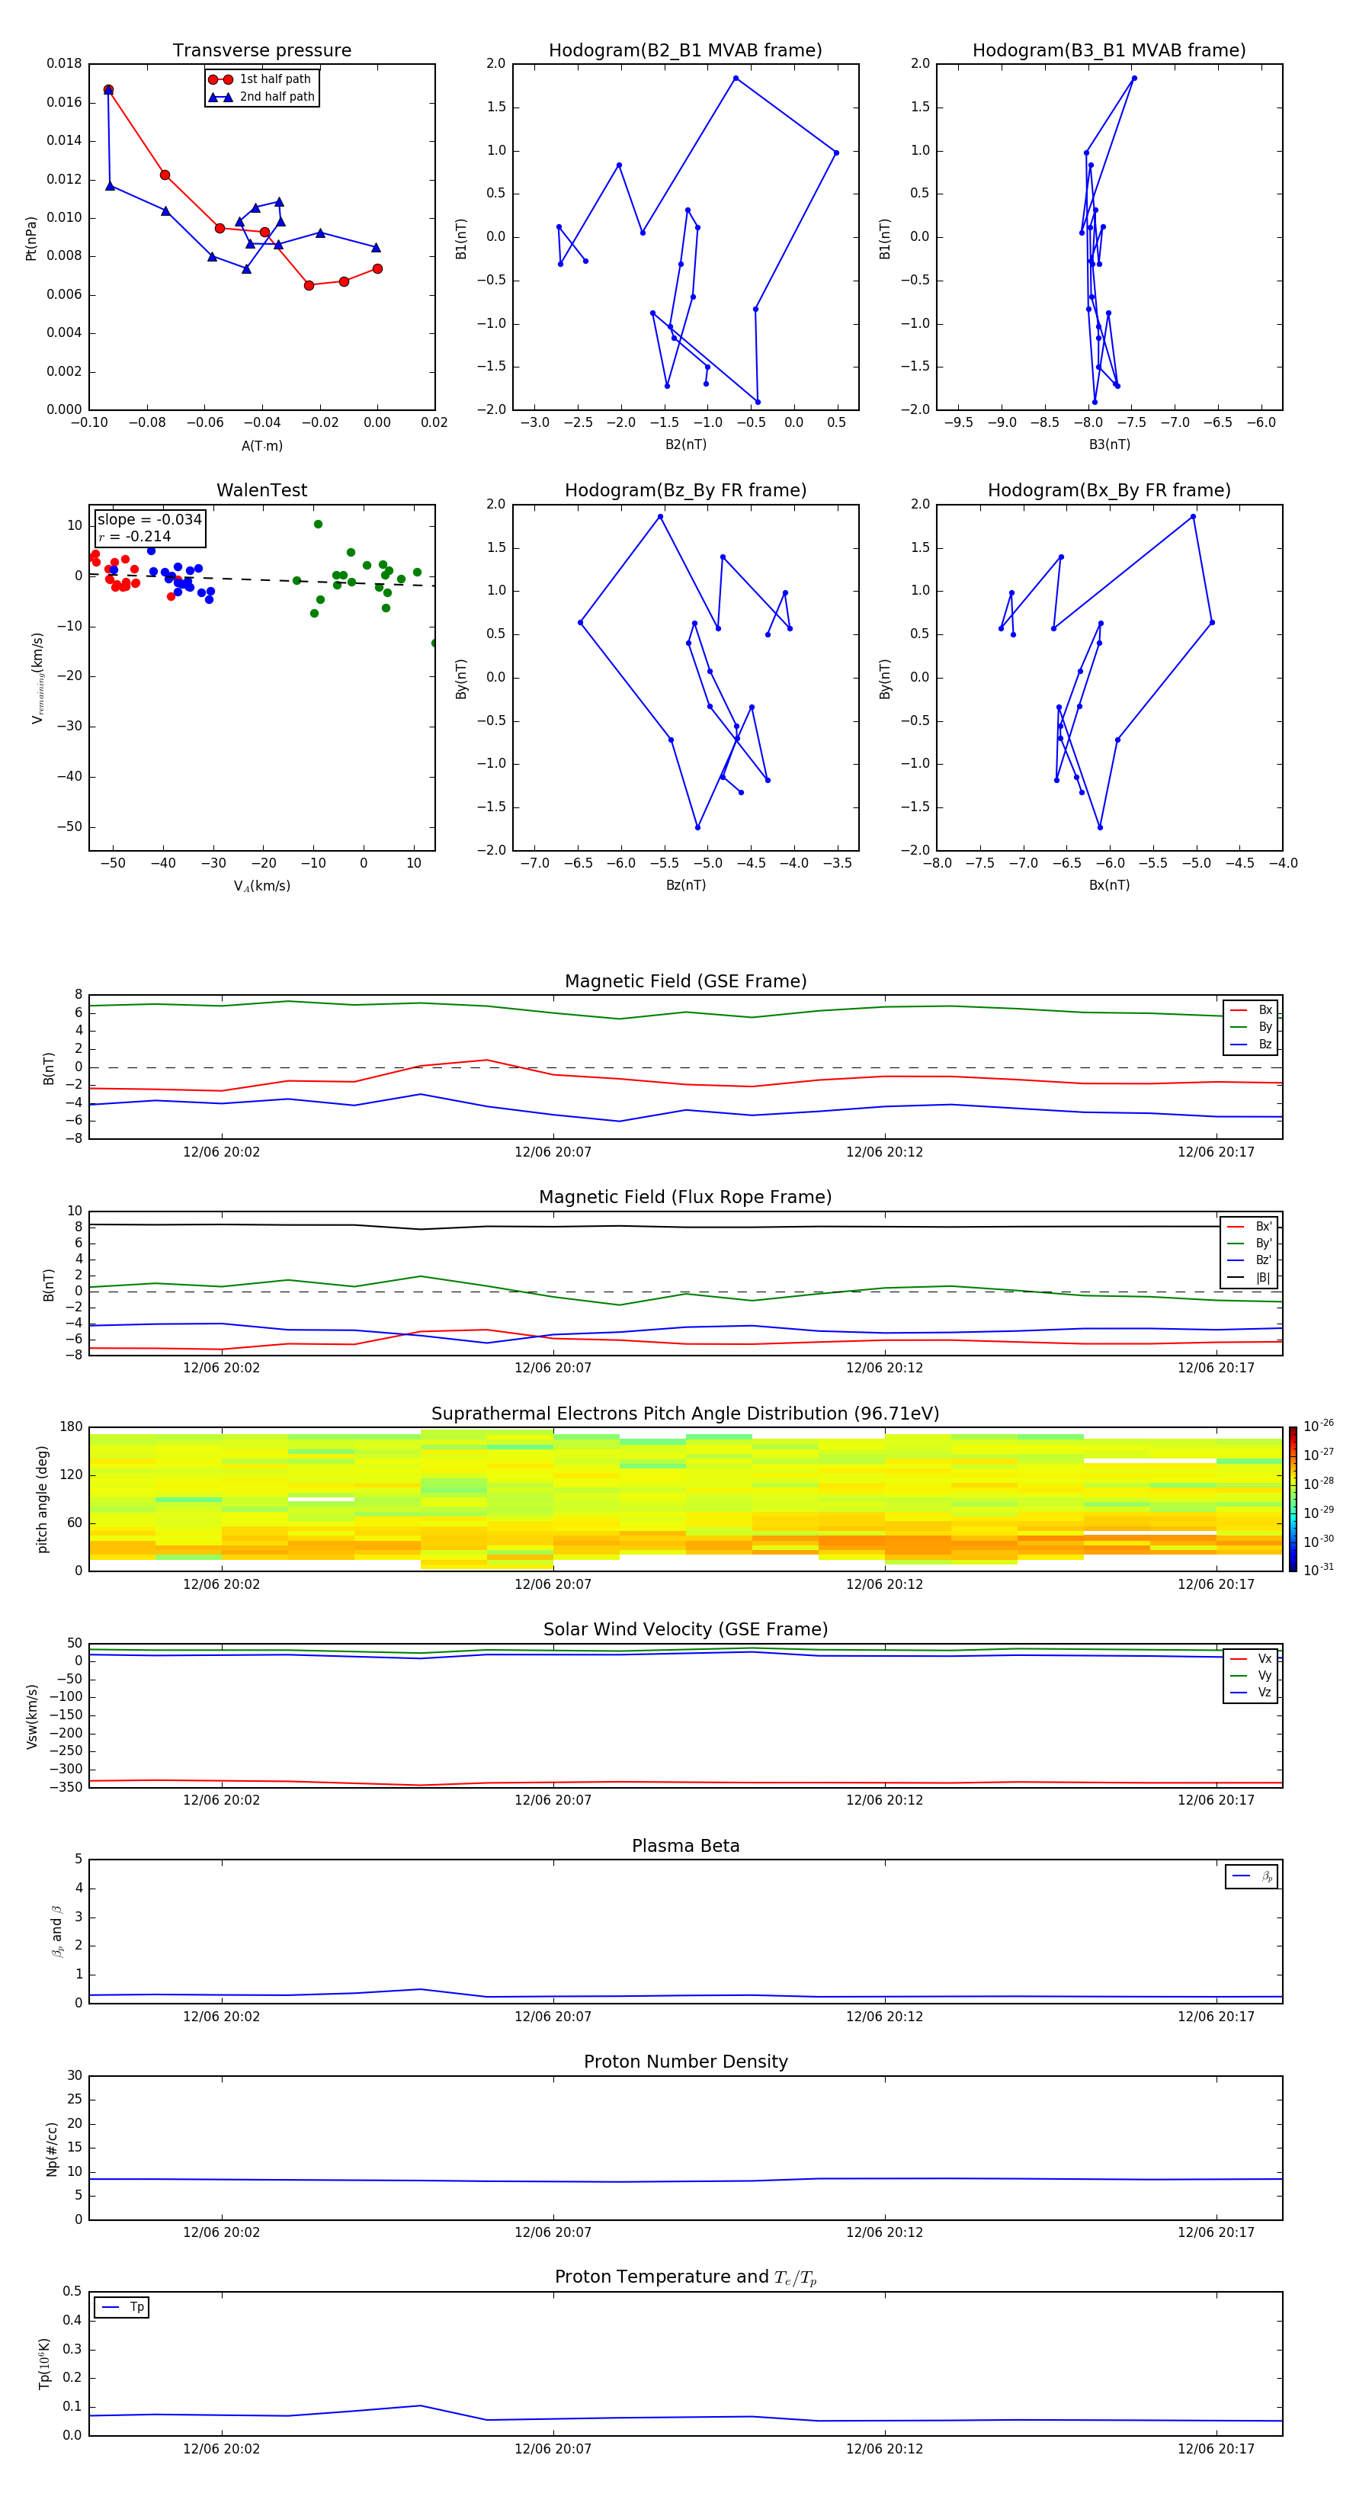Click the By legend entry in GSE panel

(1251, 1026)
